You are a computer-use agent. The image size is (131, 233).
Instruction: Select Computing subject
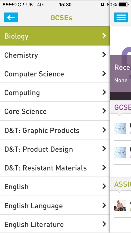click(x=55, y=92)
